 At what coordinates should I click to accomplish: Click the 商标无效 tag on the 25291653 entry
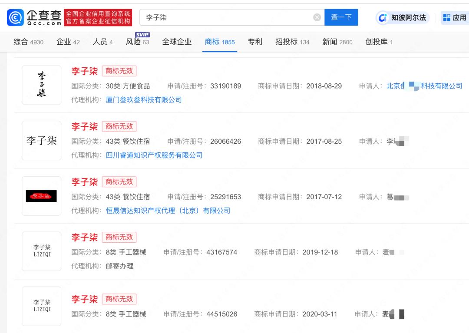tap(119, 182)
